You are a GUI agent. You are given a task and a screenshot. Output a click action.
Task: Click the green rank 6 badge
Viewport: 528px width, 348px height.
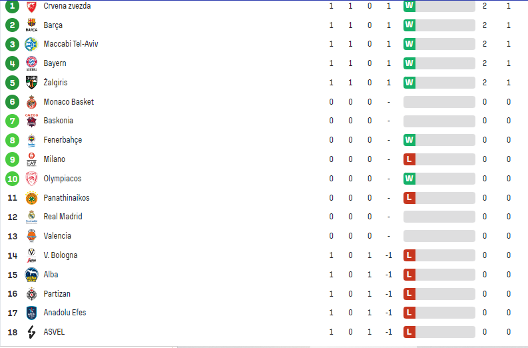click(x=13, y=102)
